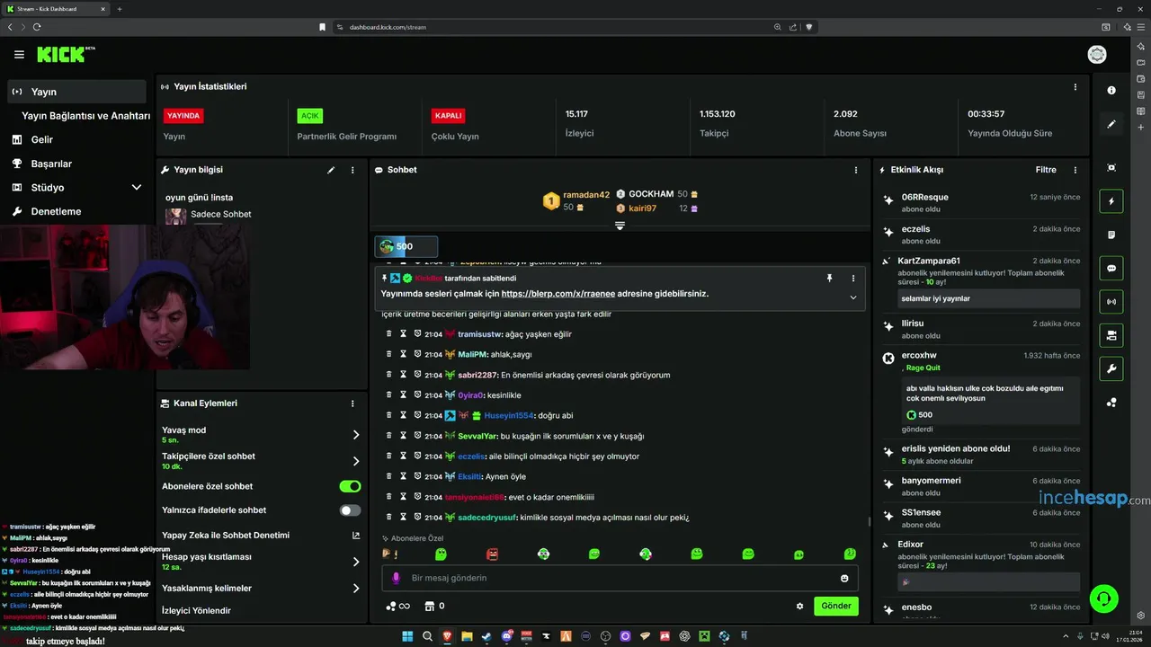Open Takipçilere özel sohbet settings arrow

click(356, 461)
